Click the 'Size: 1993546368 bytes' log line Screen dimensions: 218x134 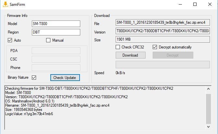click(23, 110)
